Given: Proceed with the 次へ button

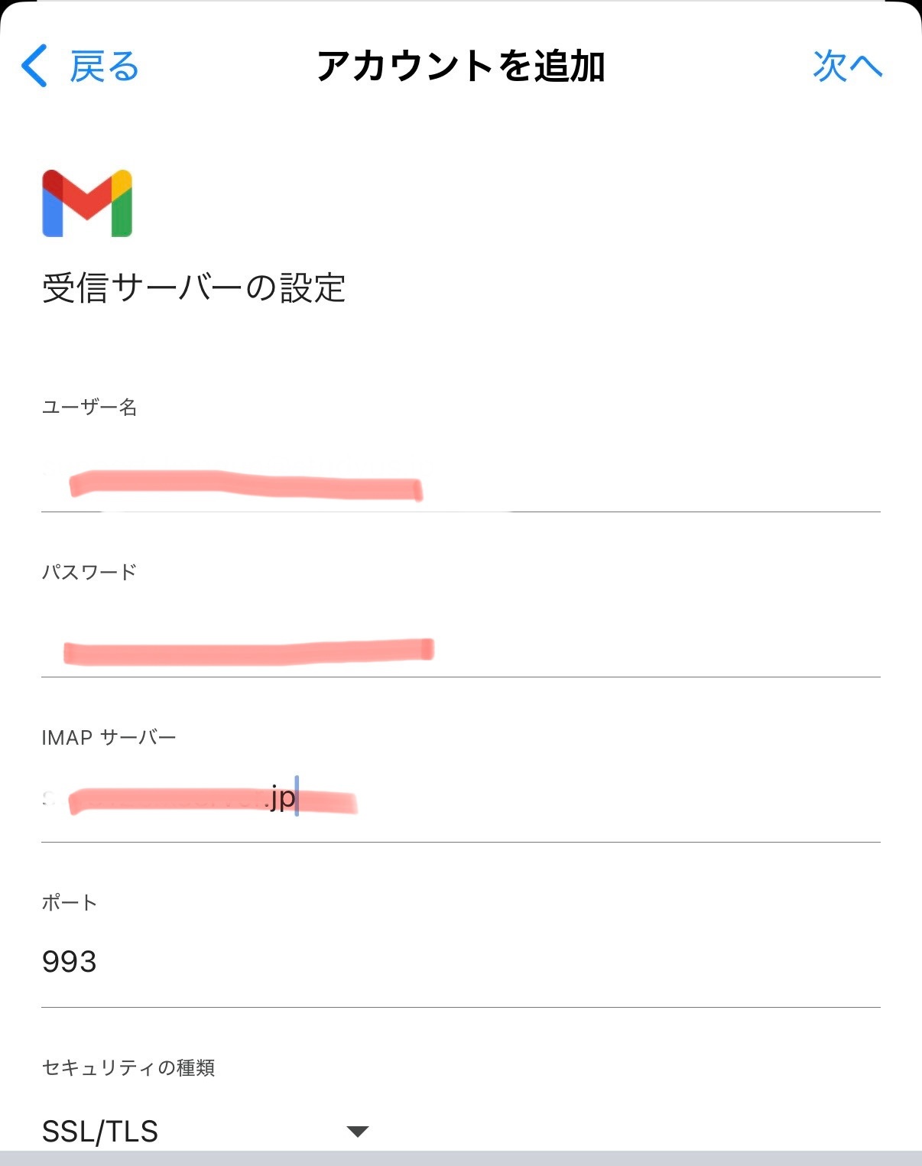Looking at the screenshot, I should [847, 66].
